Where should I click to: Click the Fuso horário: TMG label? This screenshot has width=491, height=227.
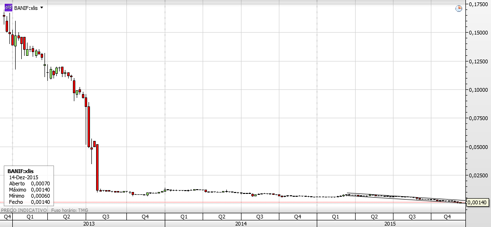[x=70, y=210]
